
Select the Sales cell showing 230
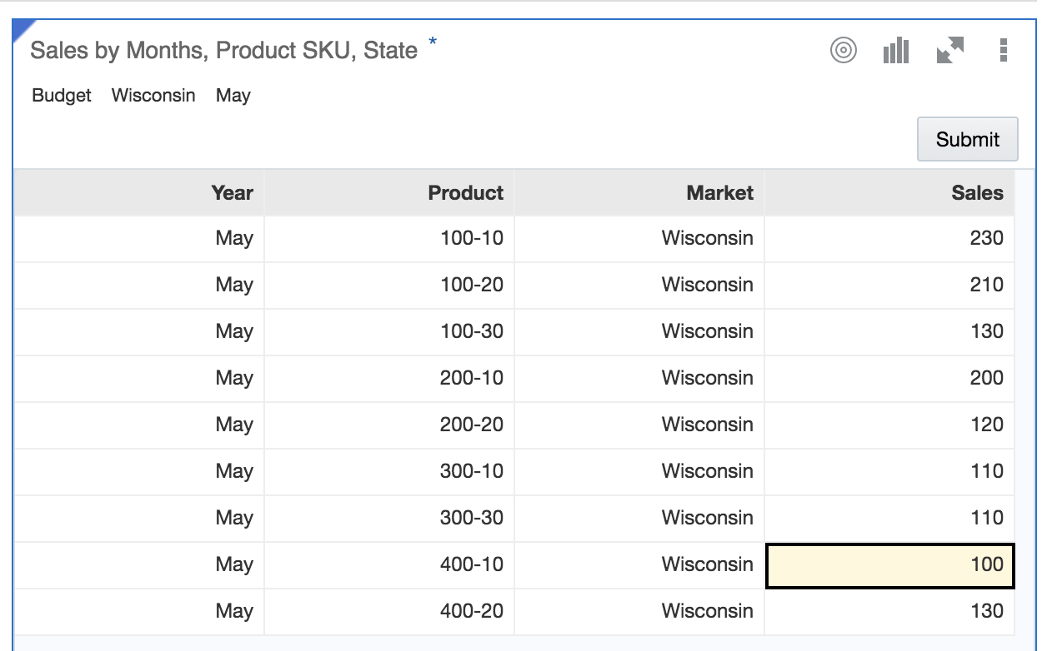click(x=890, y=239)
